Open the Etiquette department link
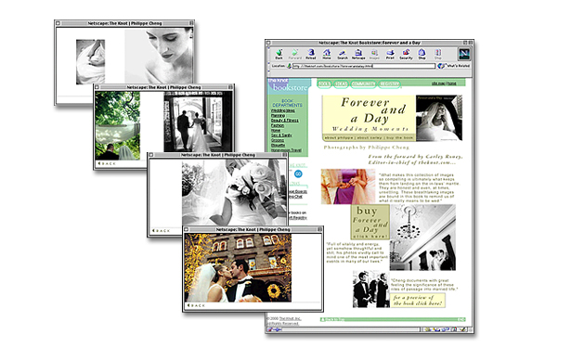Image resolution: width=571 pixels, height=360 pixels. pos(279,145)
